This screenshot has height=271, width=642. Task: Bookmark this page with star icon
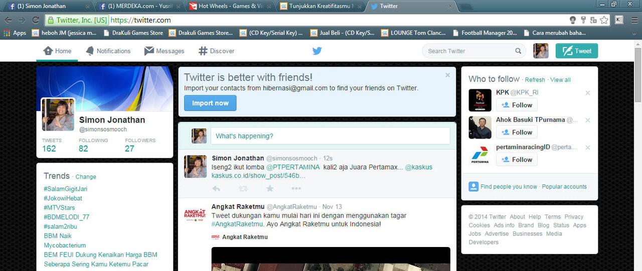pos(604,20)
